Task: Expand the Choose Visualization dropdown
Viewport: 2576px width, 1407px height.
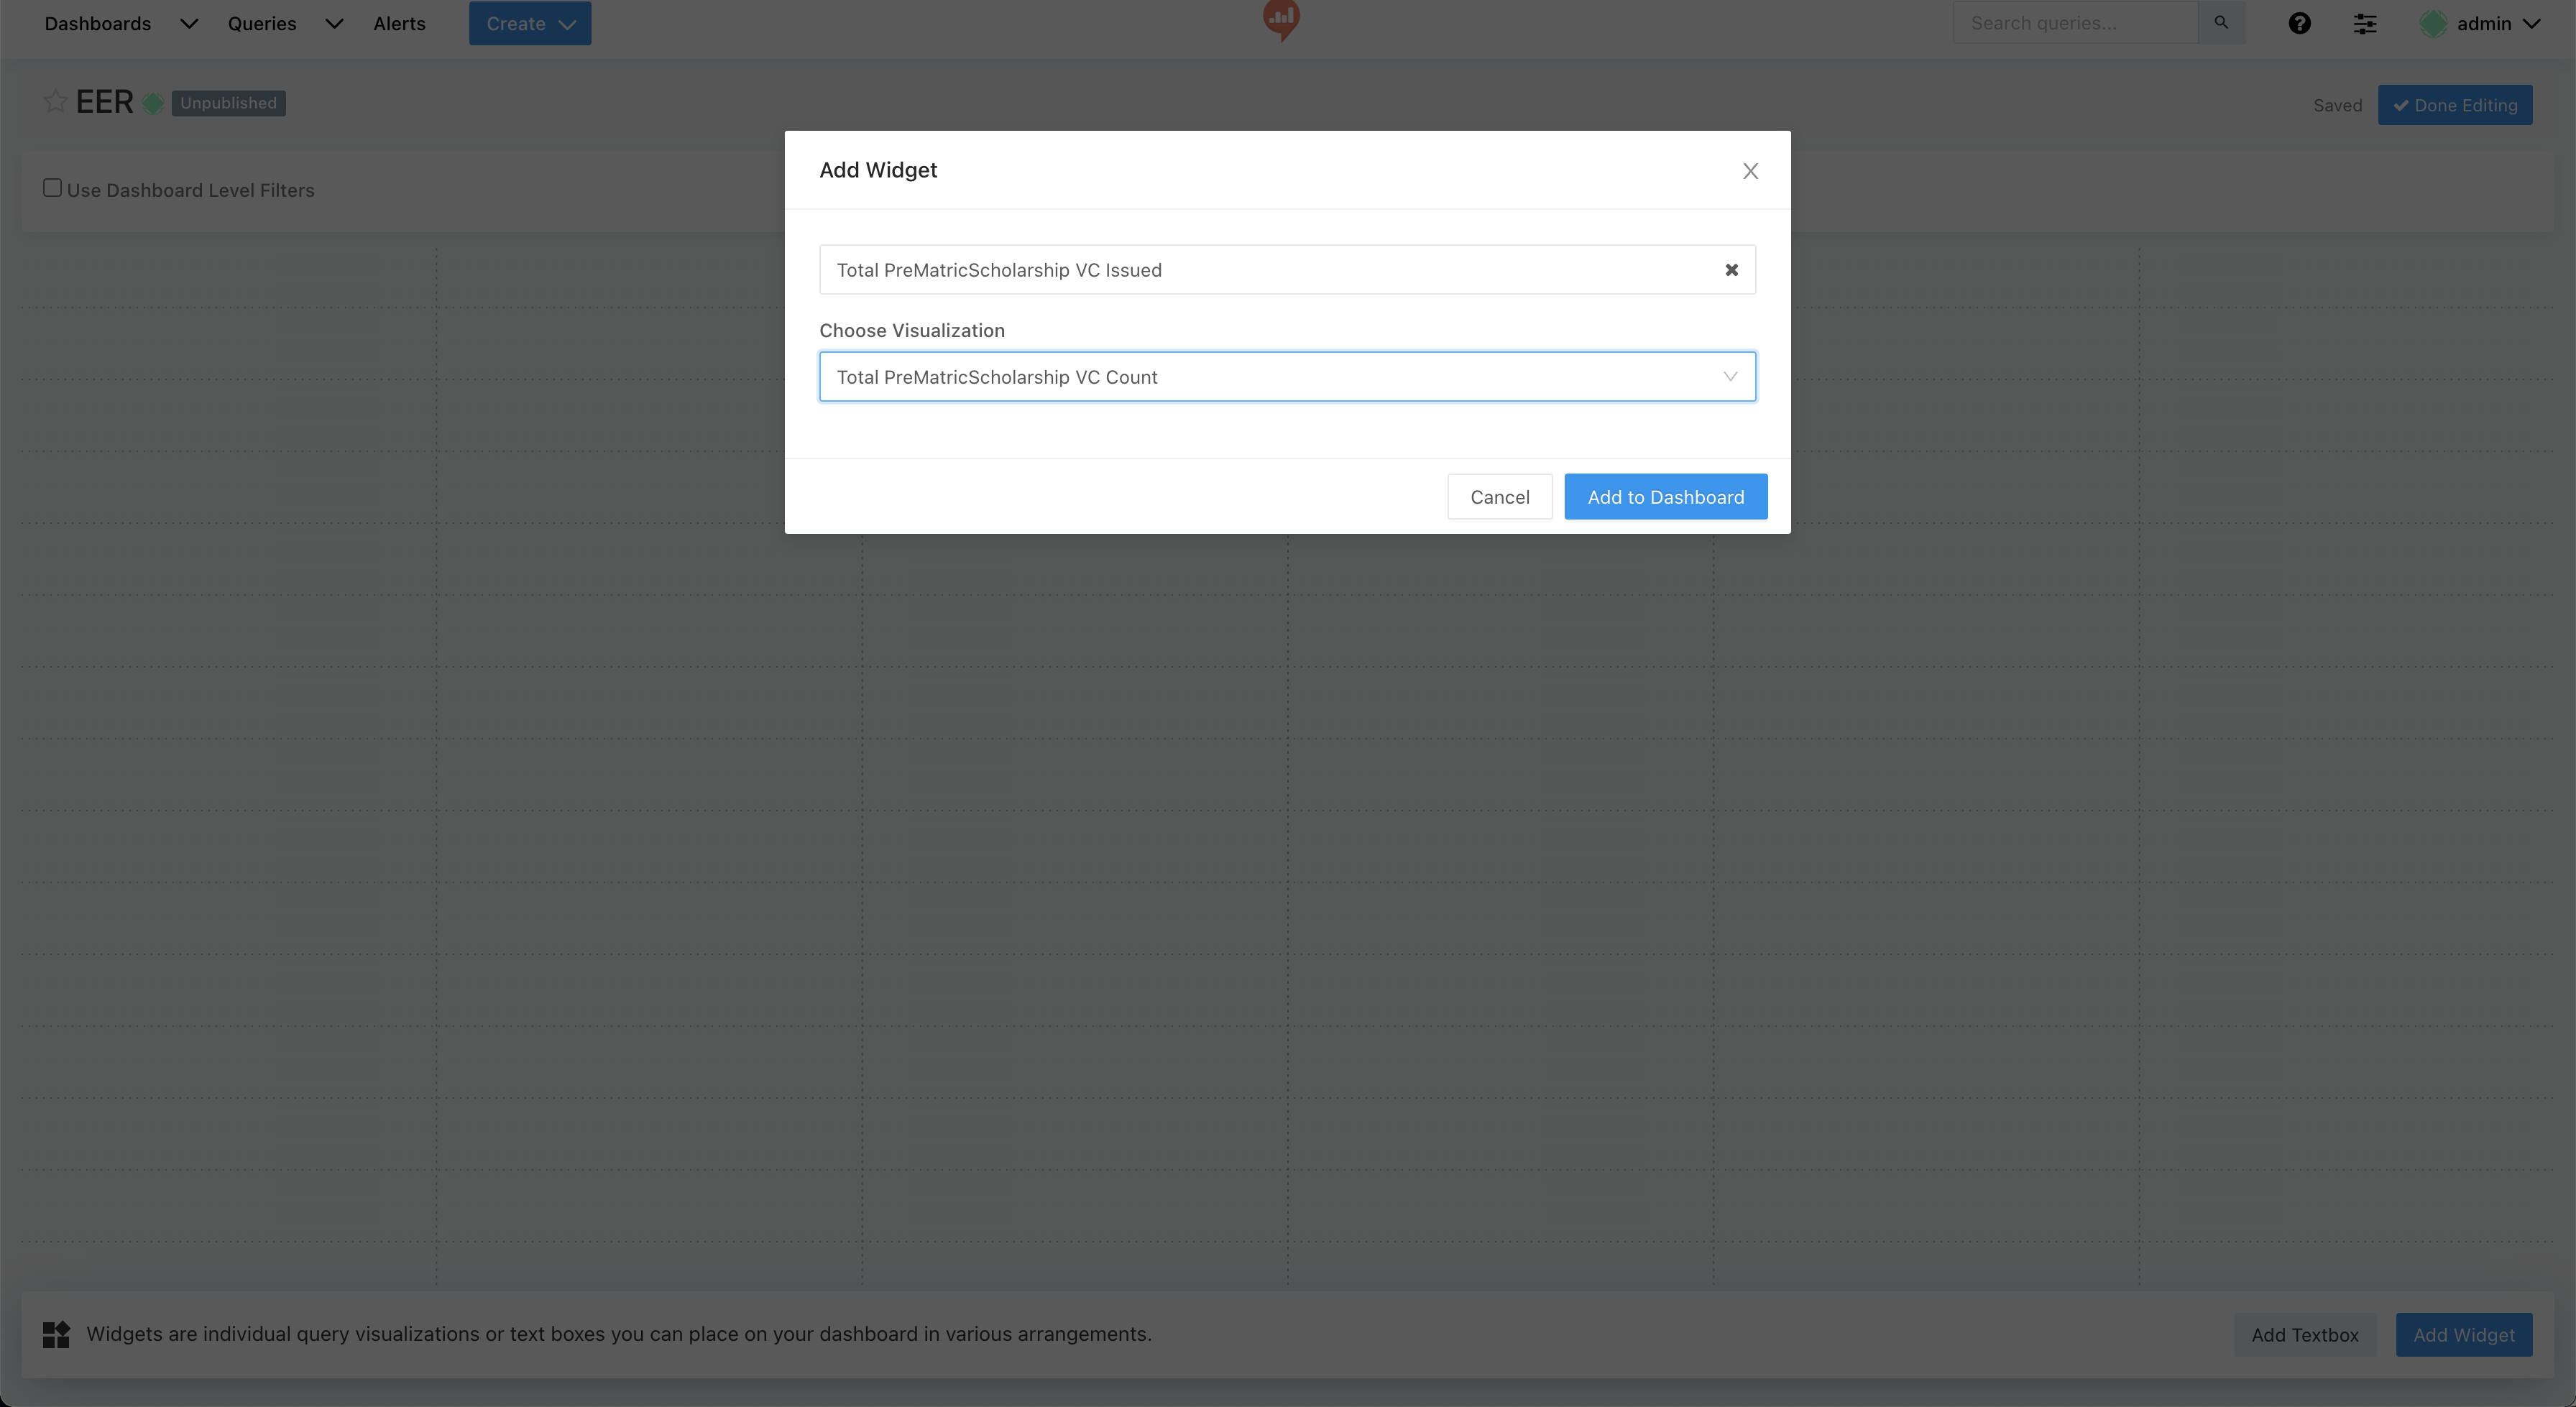Action: tap(1287, 377)
